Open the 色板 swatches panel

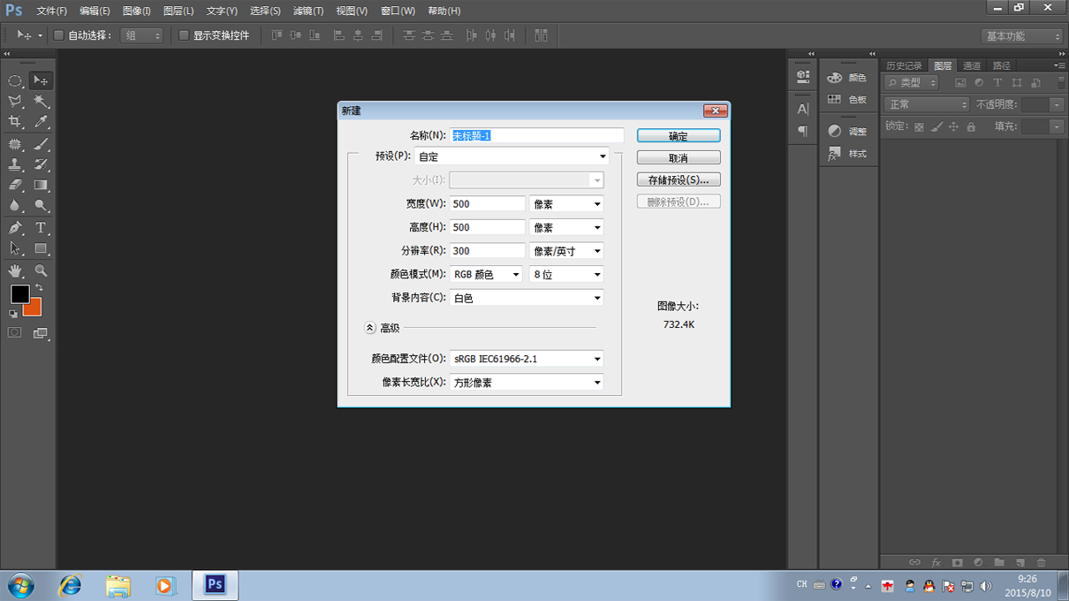click(847, 100)
